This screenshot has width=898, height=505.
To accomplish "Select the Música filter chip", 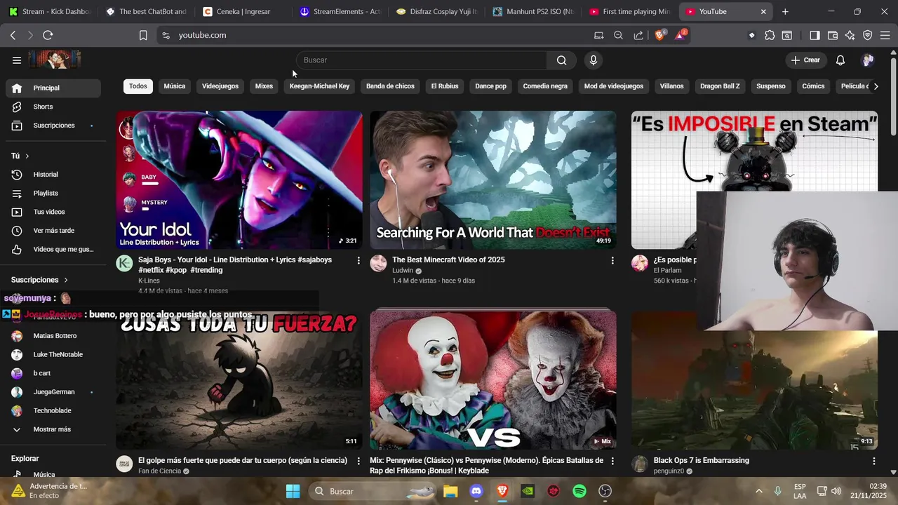I will pyautogui.click(x=175, y=86).
